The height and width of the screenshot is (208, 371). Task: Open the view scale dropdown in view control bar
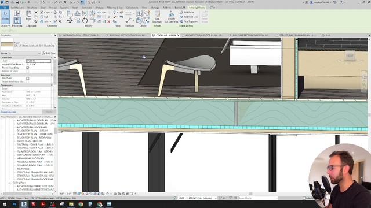click(65, 194)
